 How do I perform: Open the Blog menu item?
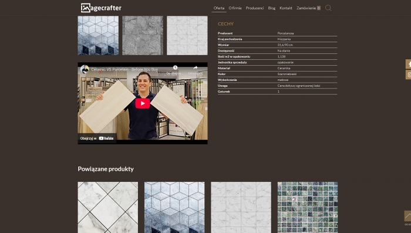pos(271,8)
